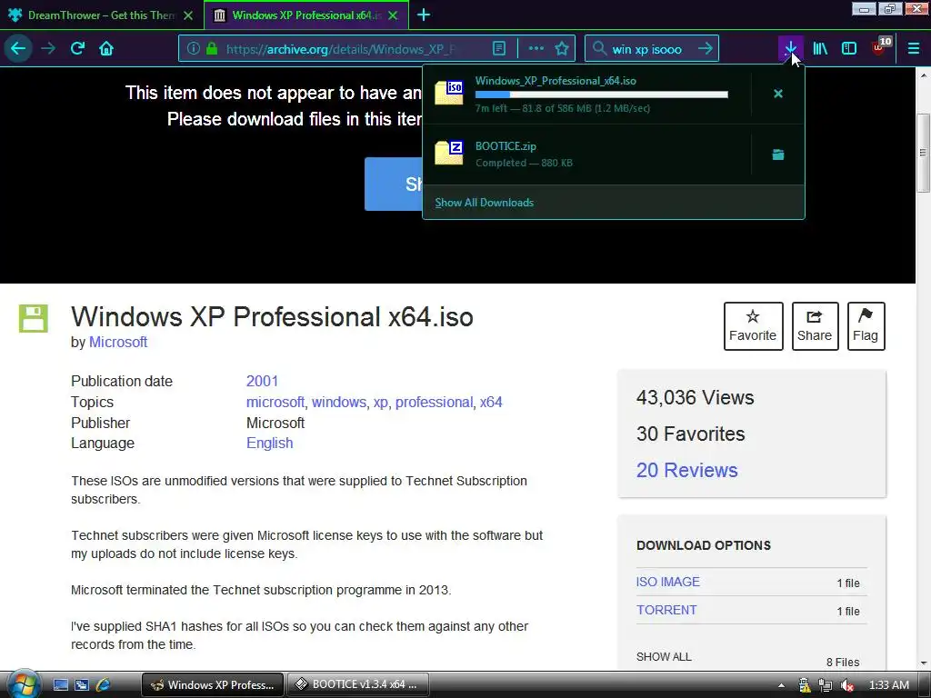Launch Internet Explorer from quick launch

point(103,684)
